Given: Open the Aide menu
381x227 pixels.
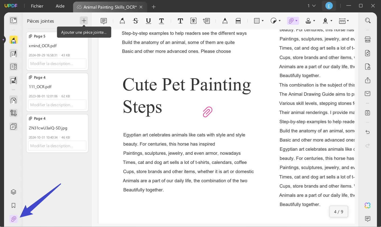Looking at the screenshot, I should (60, 6).
